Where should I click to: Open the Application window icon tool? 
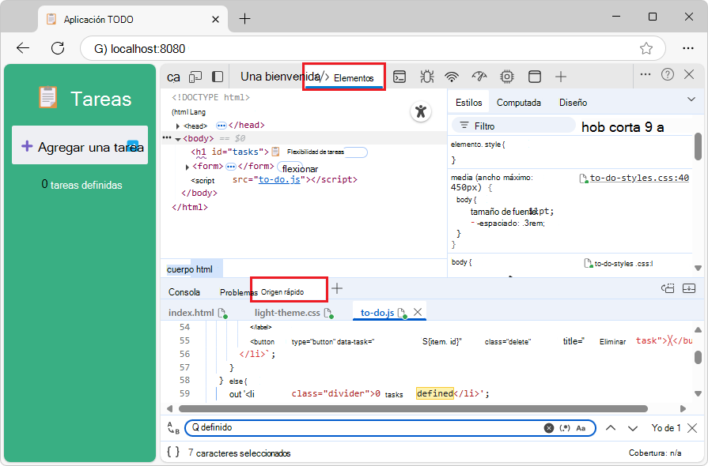(534, 77)
